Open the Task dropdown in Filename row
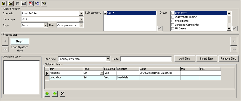Viewport: 241px width, 101px height. pos(102,73)
